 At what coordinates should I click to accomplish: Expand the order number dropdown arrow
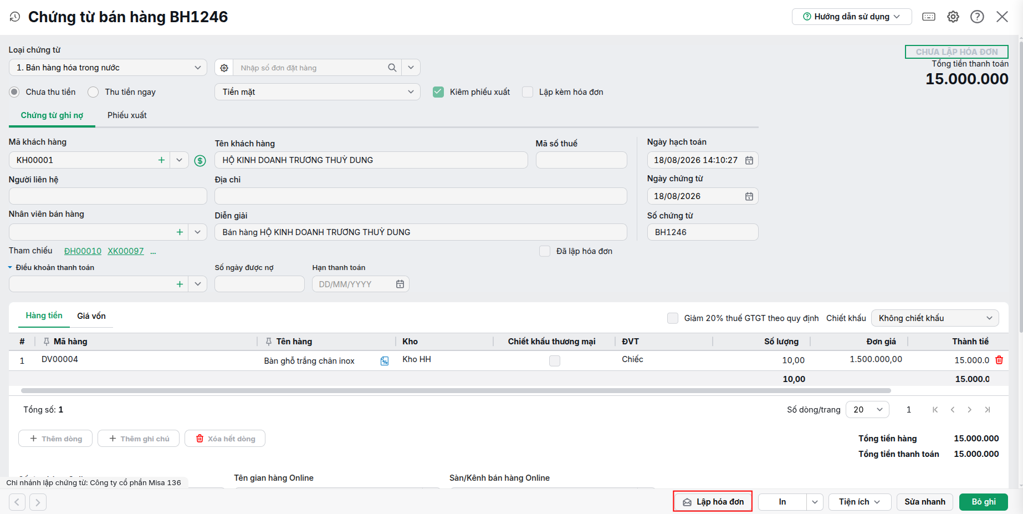click(411, 68)
